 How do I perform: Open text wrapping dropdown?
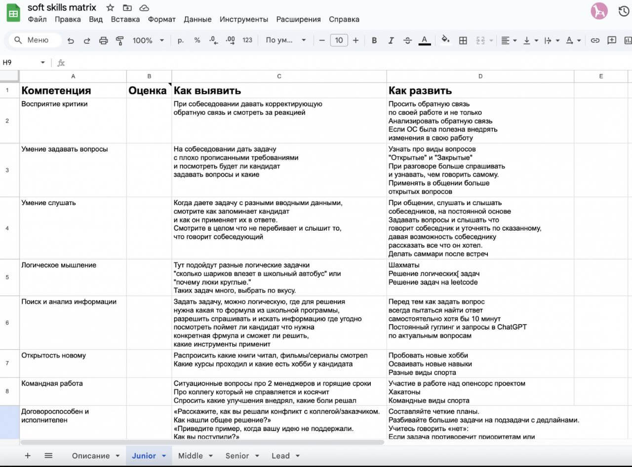(552, 40)
